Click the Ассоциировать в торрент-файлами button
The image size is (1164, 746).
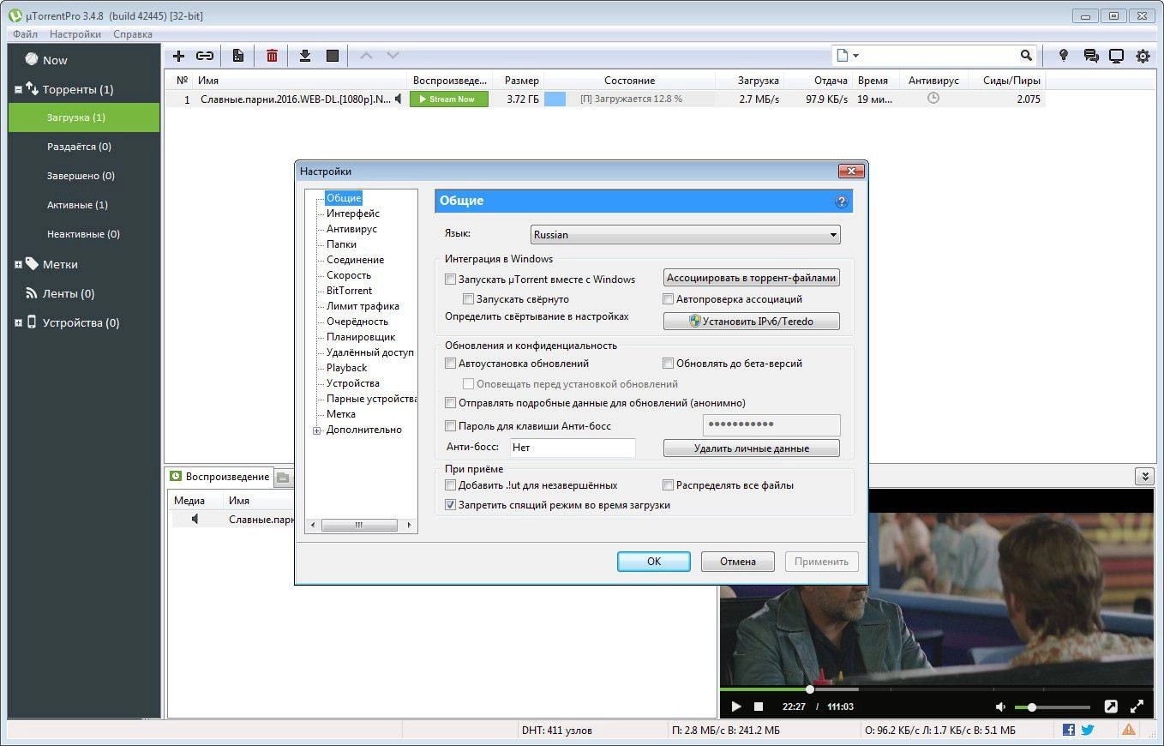click(x=750, y=277)
